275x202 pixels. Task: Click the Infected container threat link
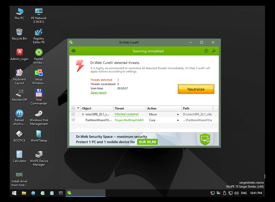point(127,114)
